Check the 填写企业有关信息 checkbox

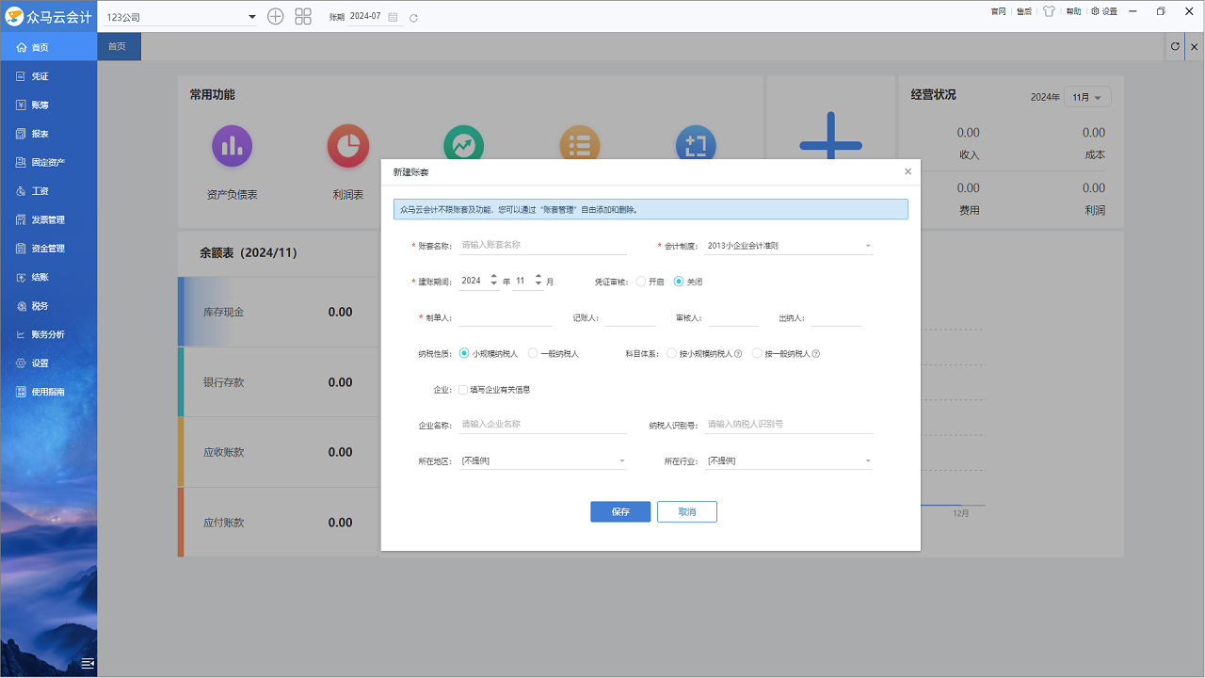pos(463,389)
